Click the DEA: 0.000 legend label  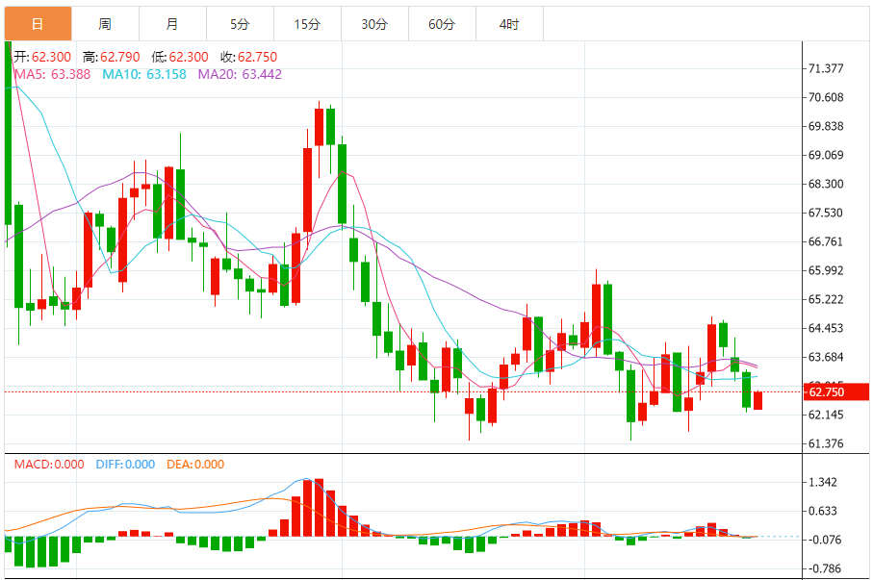[195, 465]
